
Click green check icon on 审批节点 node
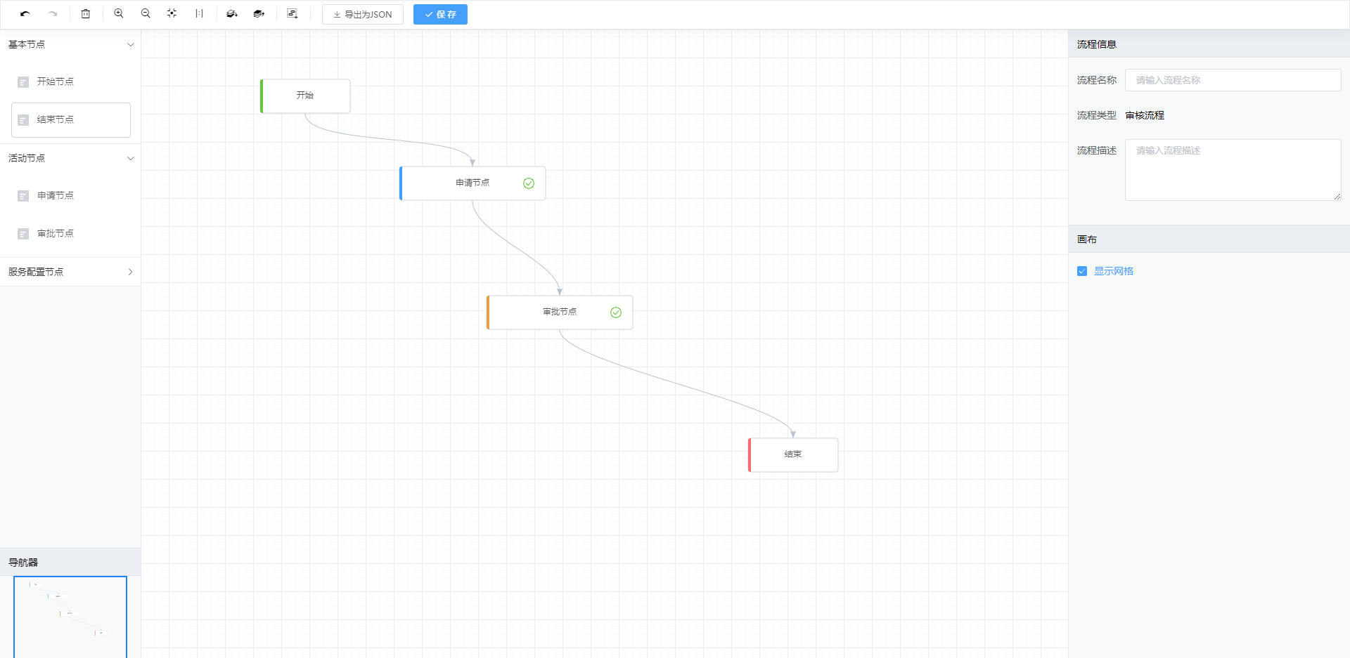(616, 312)
